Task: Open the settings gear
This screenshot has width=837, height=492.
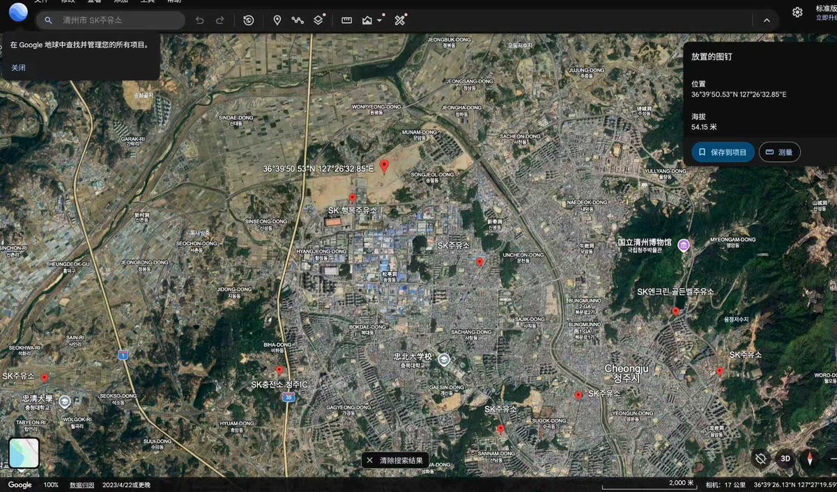Action: 797,12
